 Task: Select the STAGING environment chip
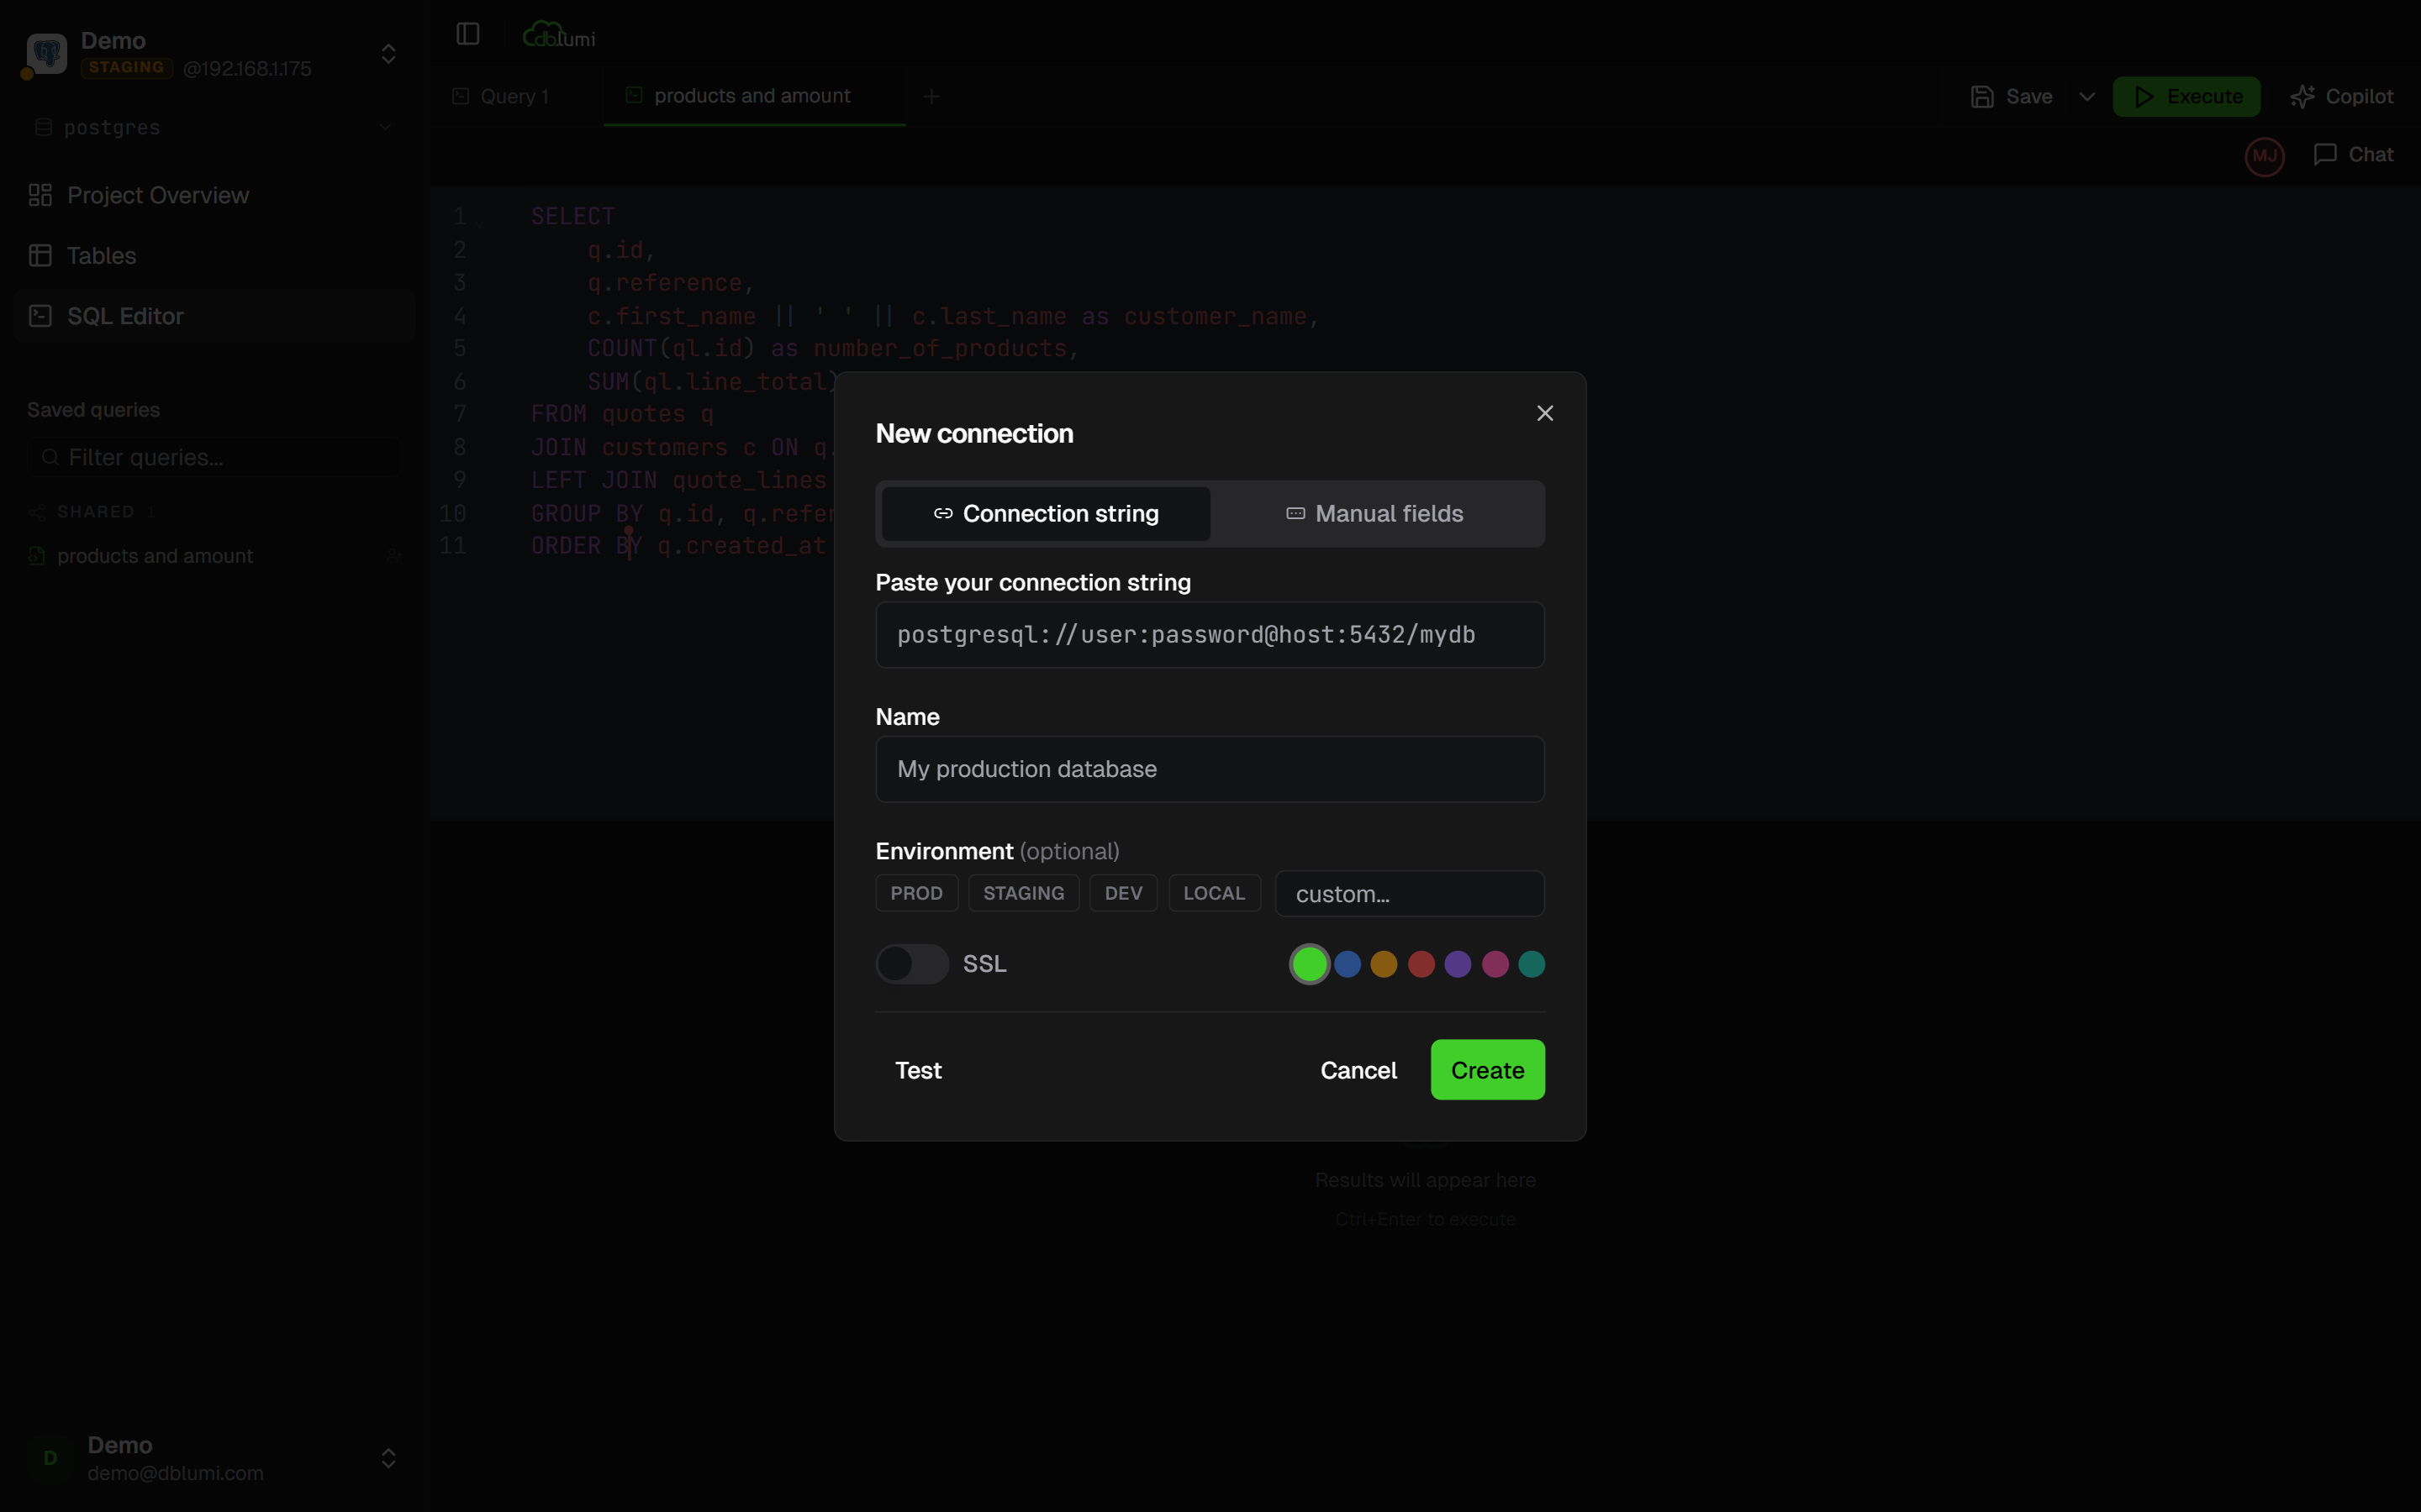tap(1022, 893)
